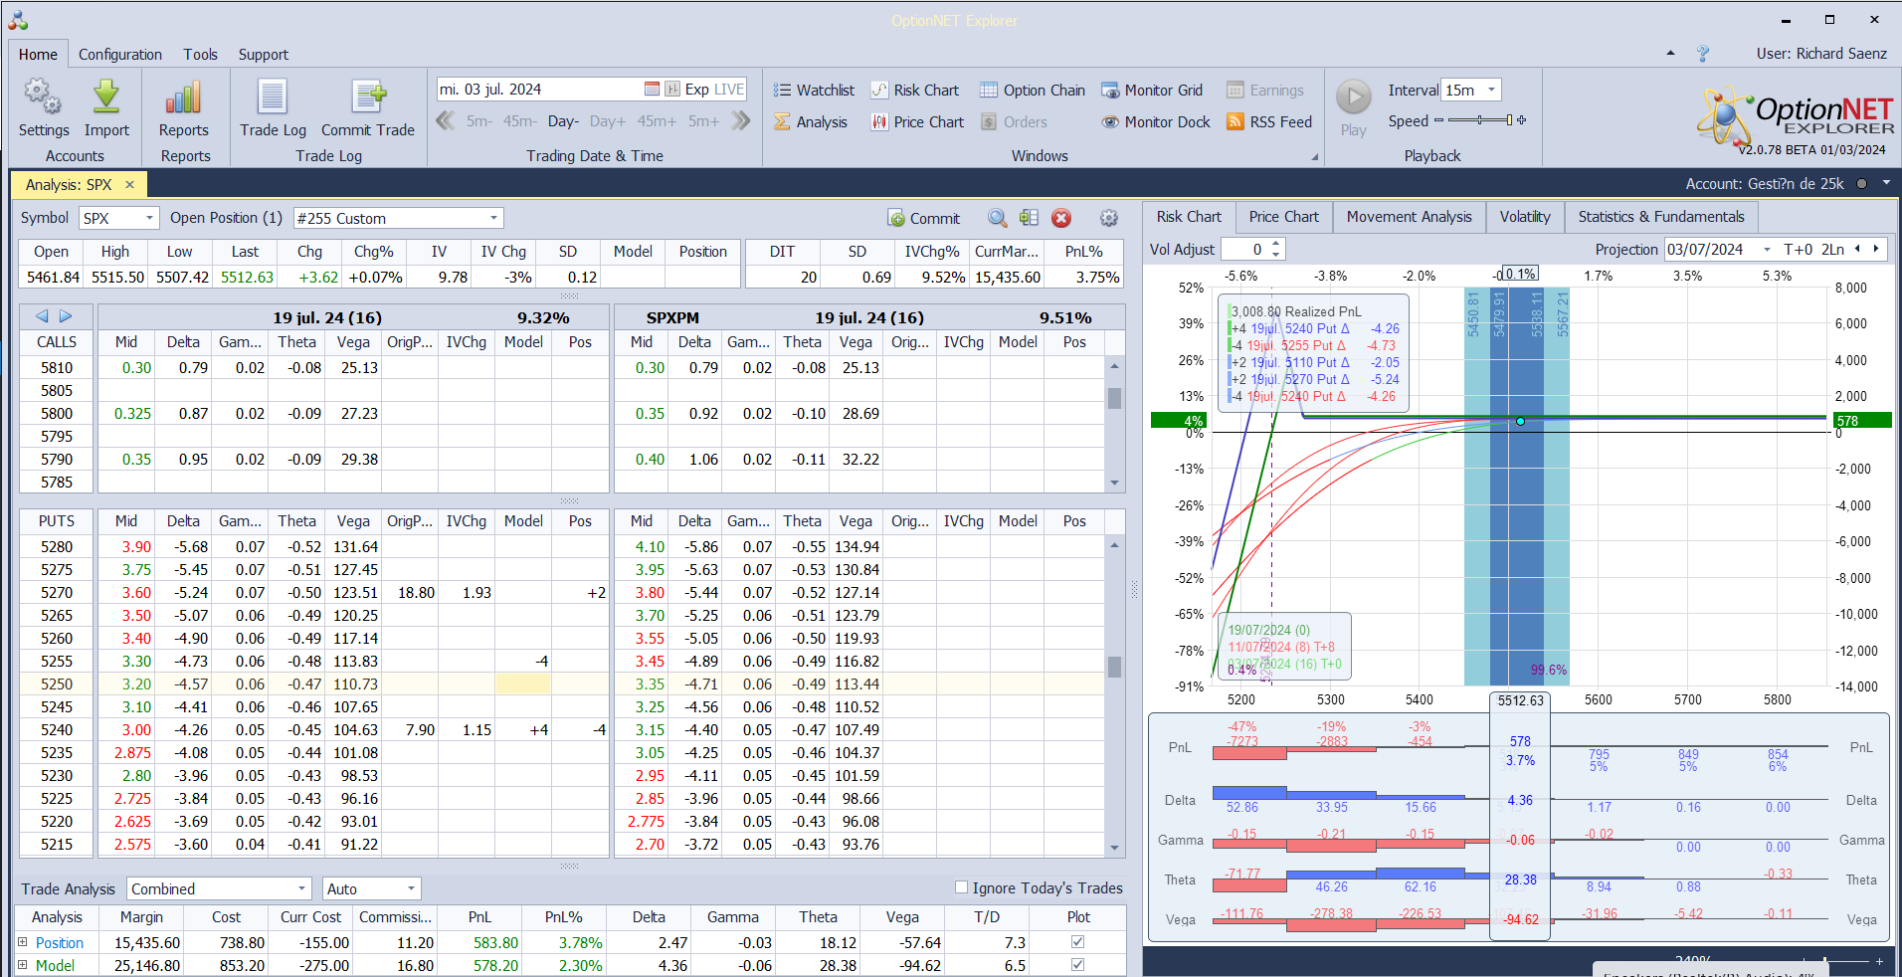This screenshot has height=977, width=1902.
Task: Step forward with the double-right arrows
Action: coord(740,121)
